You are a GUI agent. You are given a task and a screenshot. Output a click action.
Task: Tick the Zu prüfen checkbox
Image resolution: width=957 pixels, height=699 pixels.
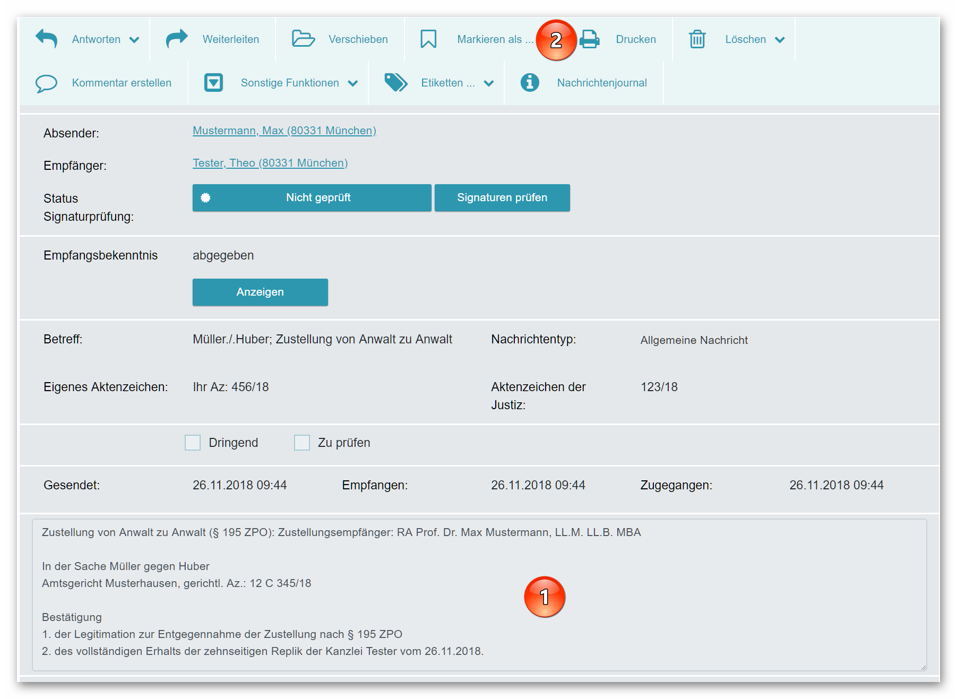[302, 443]
